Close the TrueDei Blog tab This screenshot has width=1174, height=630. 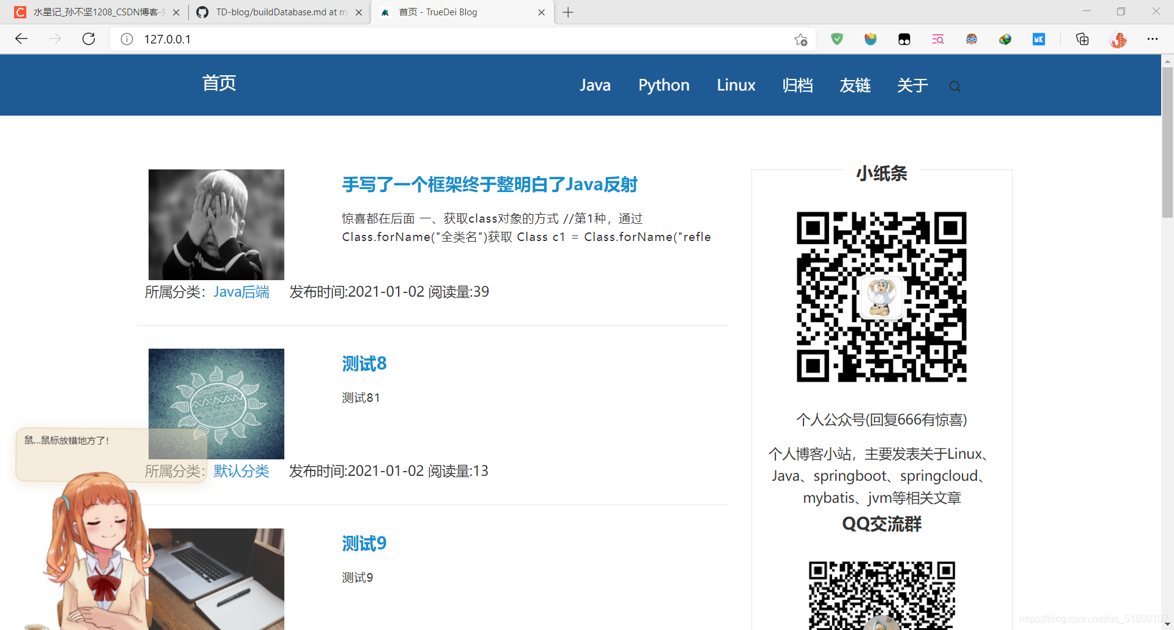541,12
